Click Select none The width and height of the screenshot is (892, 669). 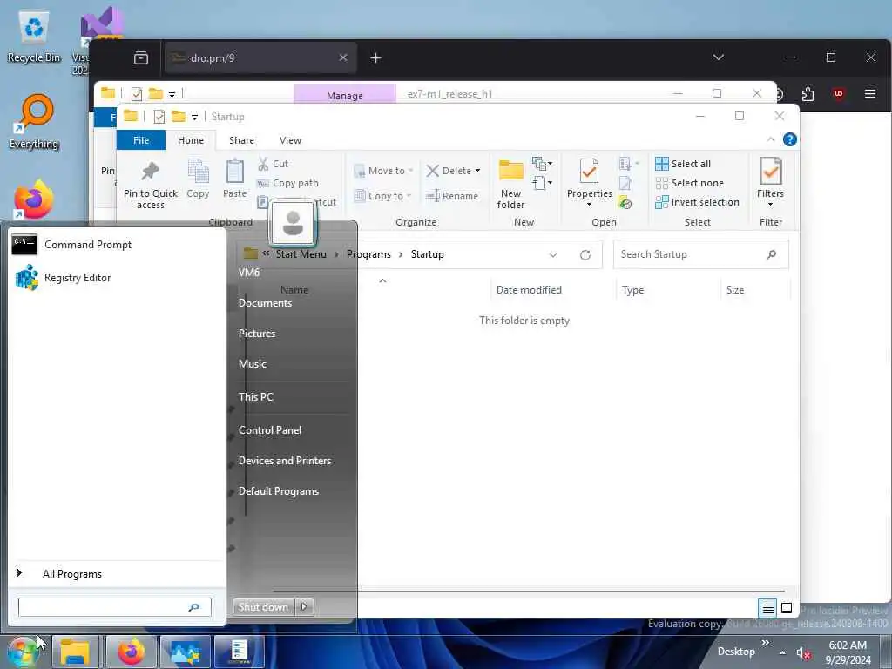(x=690, y=183)
